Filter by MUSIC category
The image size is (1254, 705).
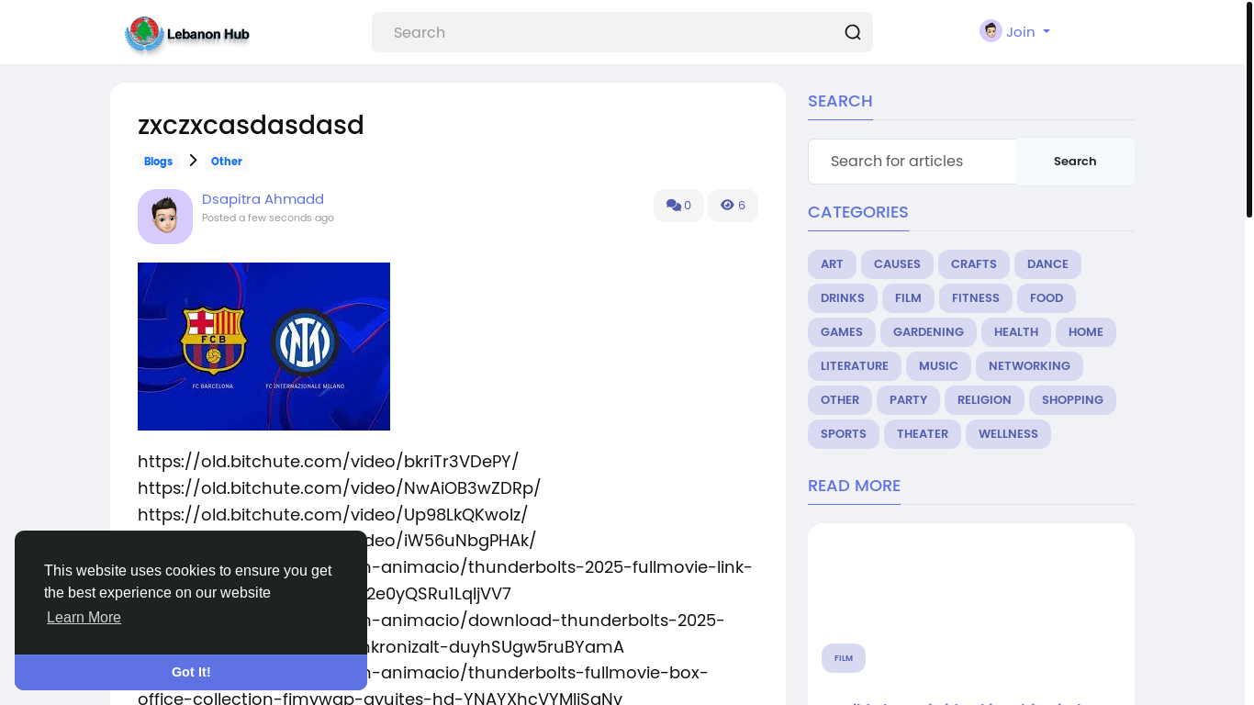click(x=938, y=366)
